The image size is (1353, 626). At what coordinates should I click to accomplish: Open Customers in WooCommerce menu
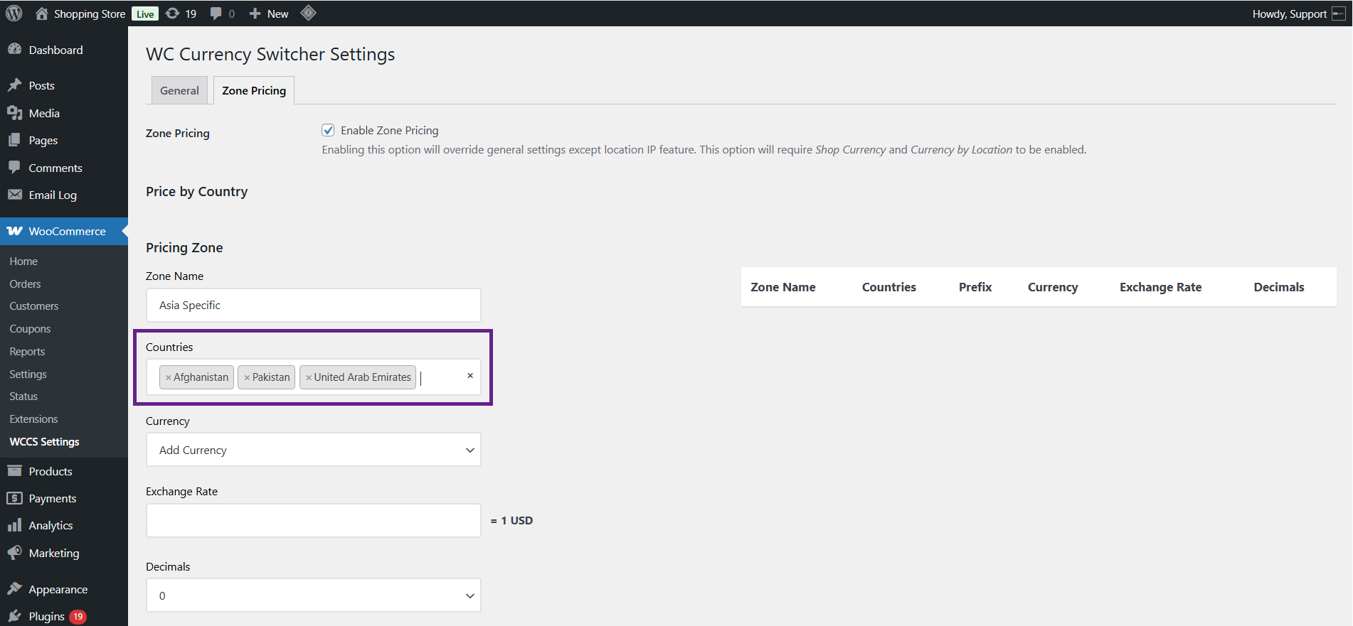pos(34,306)
